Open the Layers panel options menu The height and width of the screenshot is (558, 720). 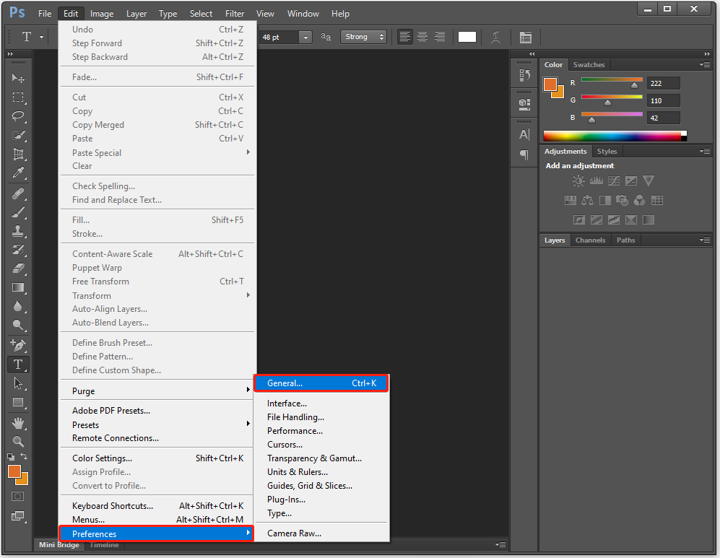705,240
